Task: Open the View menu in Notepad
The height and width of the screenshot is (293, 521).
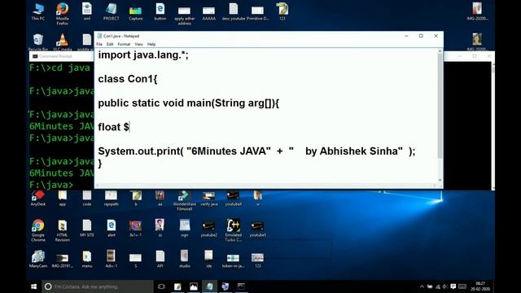Action: pos(138,44)
